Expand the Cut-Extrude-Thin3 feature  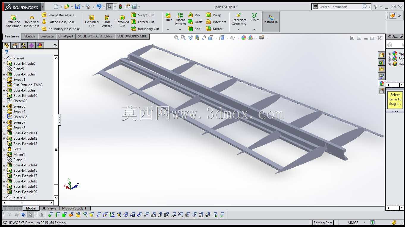click(x=4, y=85)
